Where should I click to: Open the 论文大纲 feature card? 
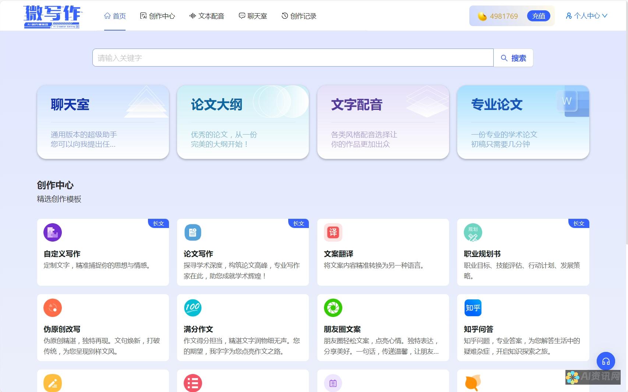pos(243,122)
